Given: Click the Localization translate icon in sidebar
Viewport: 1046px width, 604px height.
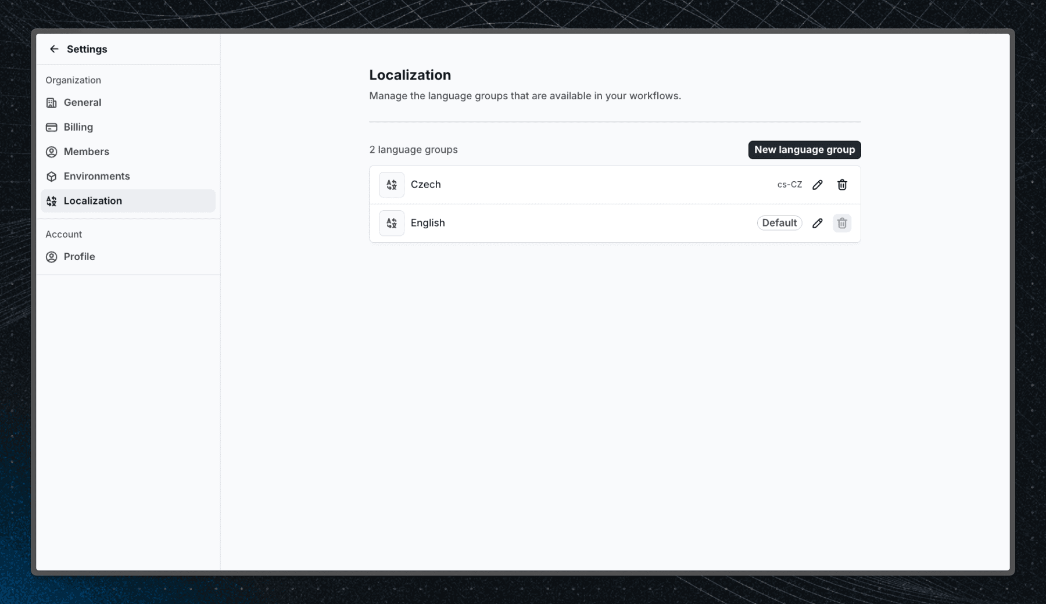Looking at the screenshot, I should tap(52, 200).
